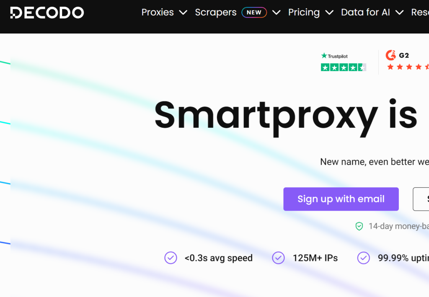
Task: Click the green shield money-back icon
Action: (x=359, y=226)
